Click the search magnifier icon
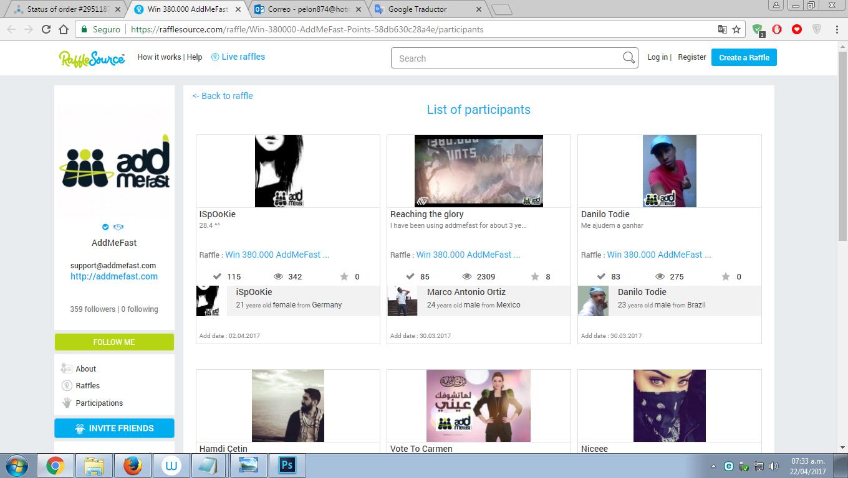Viewport: 848px width, 478px height. click(629, 58)
